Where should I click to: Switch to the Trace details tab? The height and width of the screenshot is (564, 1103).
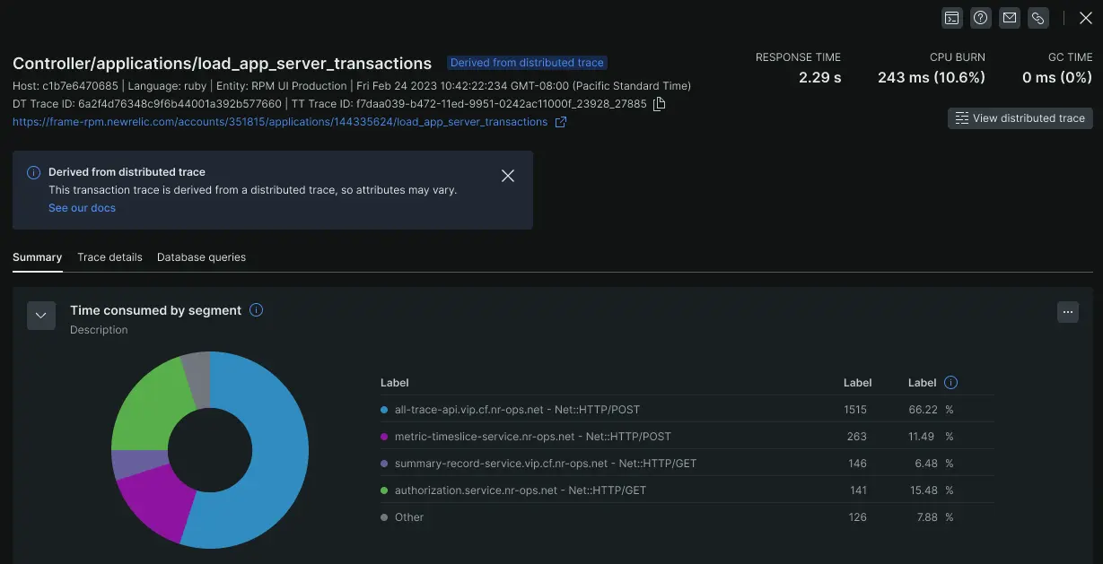[109, 257]
